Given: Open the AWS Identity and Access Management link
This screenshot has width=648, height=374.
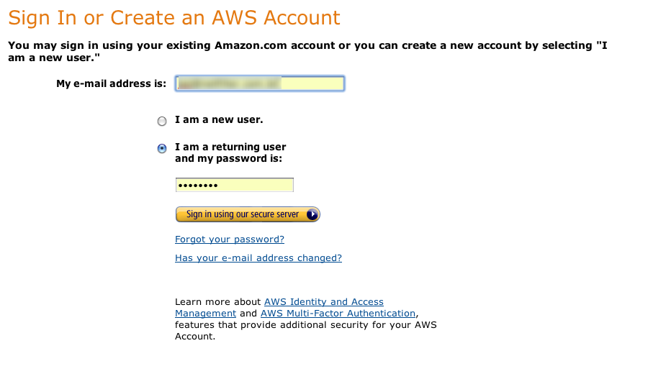Looking at the screenshot, I should 324,302.
